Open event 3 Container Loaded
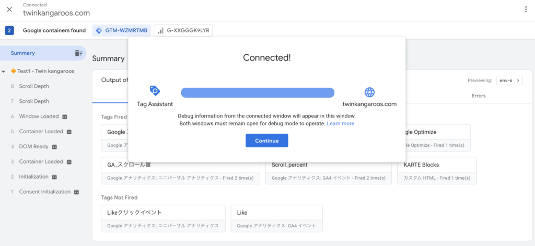Screen dimensions: 535x246 coord(41,161)
